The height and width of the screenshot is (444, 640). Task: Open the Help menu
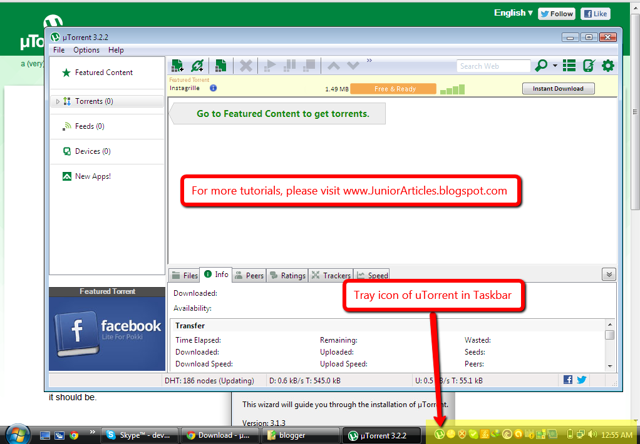[116, 50]
